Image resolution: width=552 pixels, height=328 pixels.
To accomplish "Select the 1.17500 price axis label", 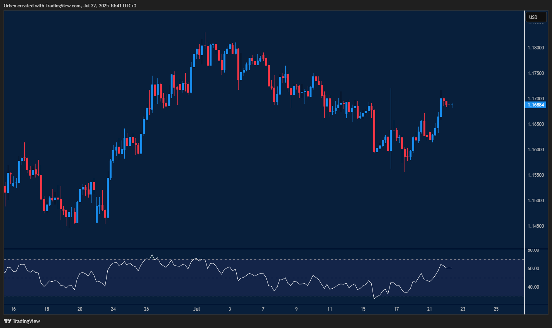I will (536, 73).
